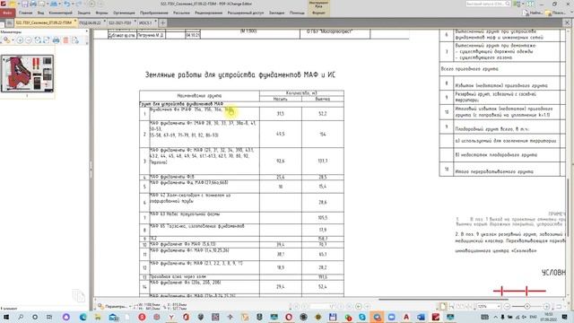Open the Файл menu

7,13
